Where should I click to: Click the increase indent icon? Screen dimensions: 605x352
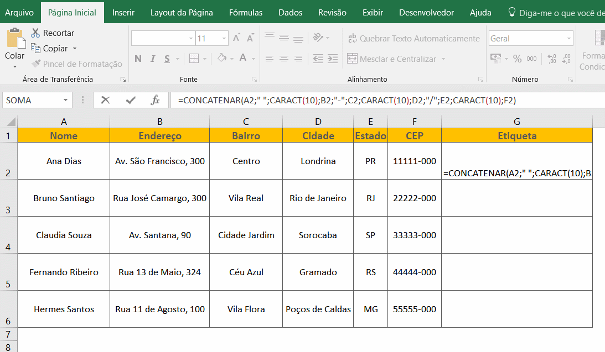click(x=333, y=59)
